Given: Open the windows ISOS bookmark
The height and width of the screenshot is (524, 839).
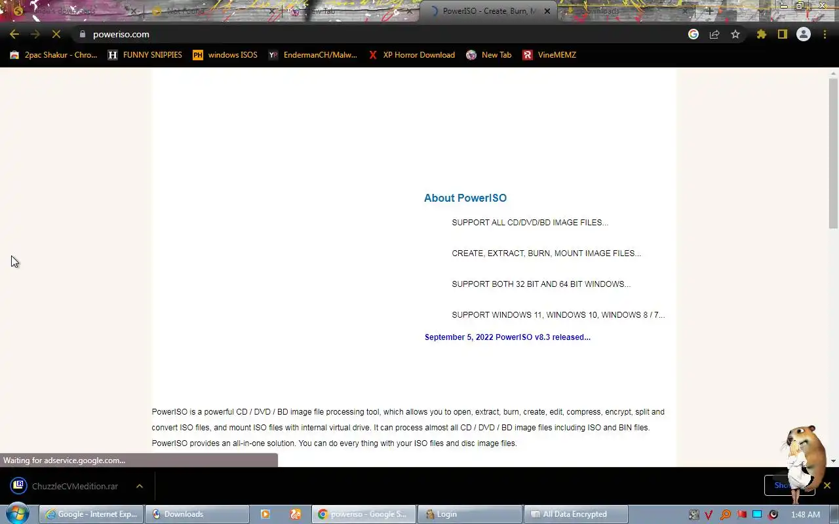Looking at the screenshot, I should coord(225,55).
